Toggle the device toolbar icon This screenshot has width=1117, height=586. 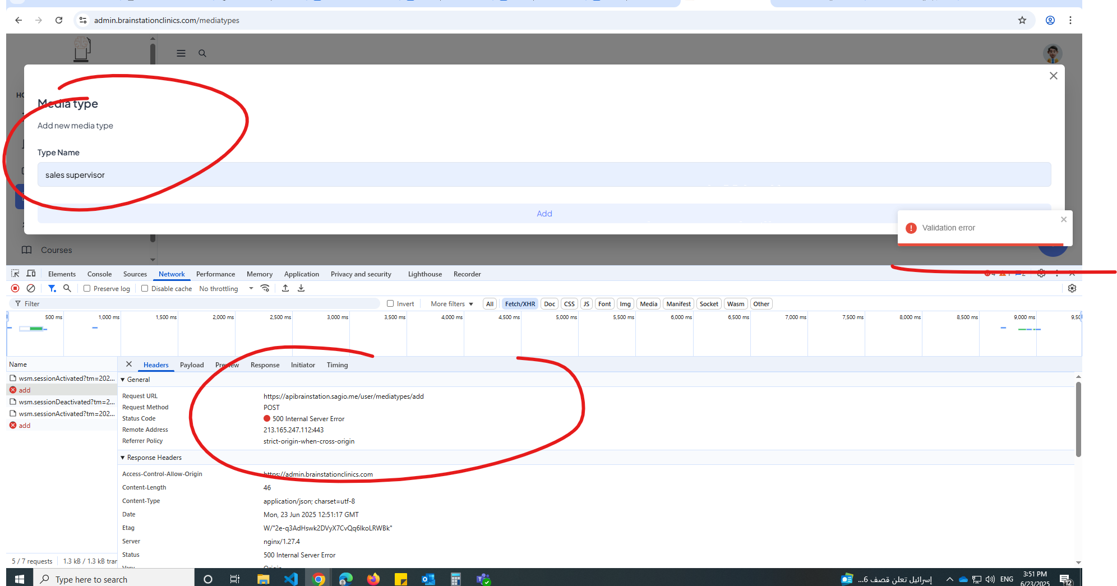click(31, 274)
